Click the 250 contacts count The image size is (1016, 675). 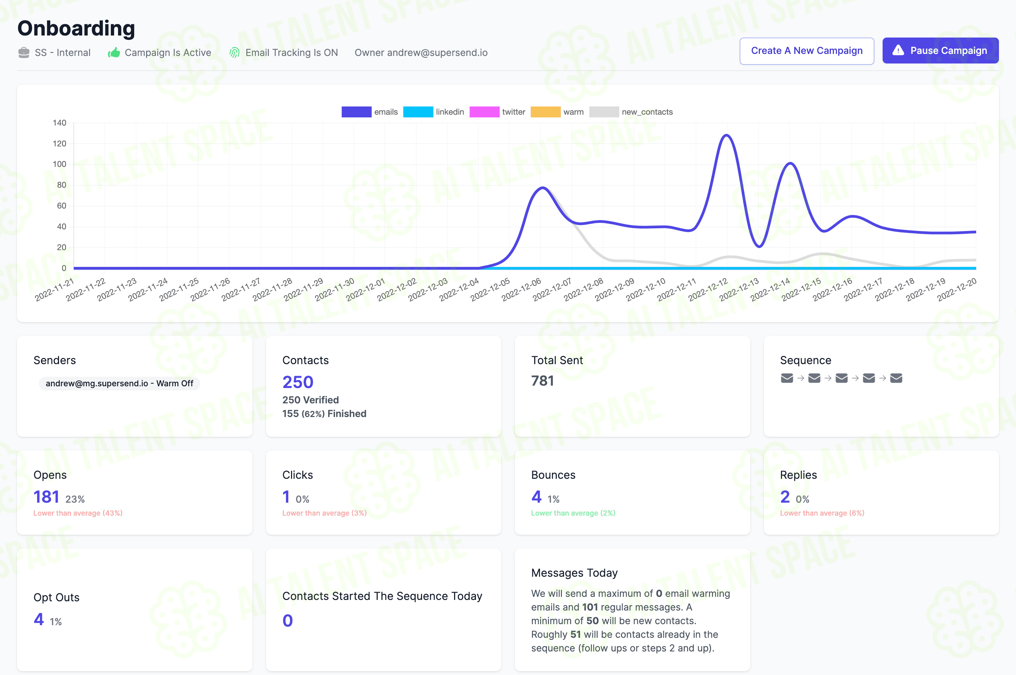point(298,382)
